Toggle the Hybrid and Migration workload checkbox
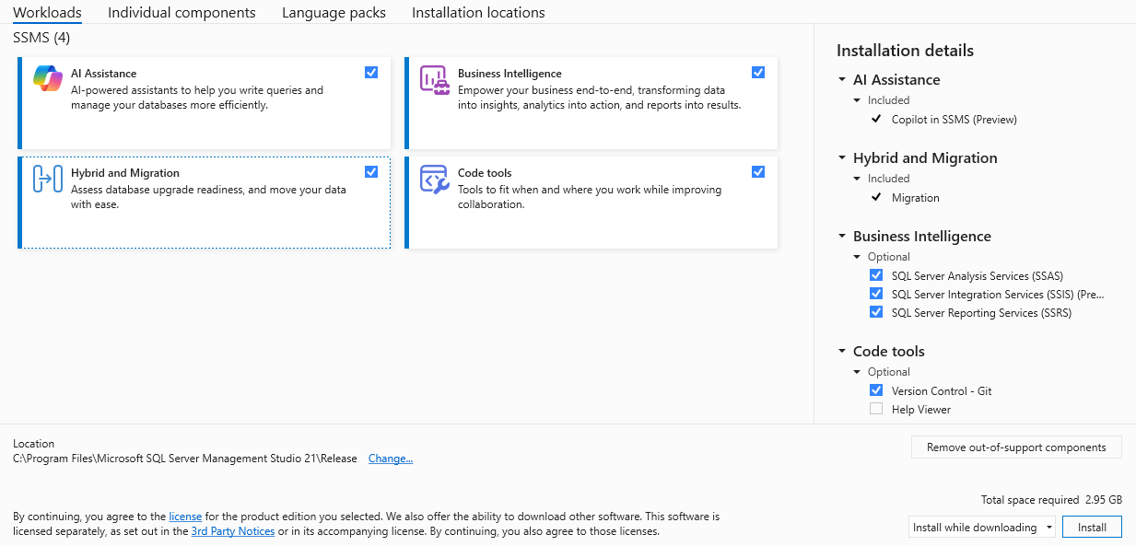The image size is (1136, 546). (371, 172)
